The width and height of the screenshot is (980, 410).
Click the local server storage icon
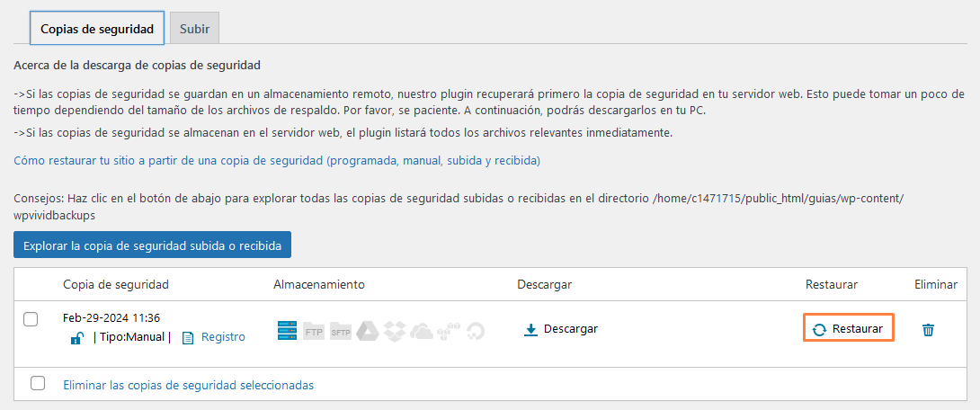[287, 330]
